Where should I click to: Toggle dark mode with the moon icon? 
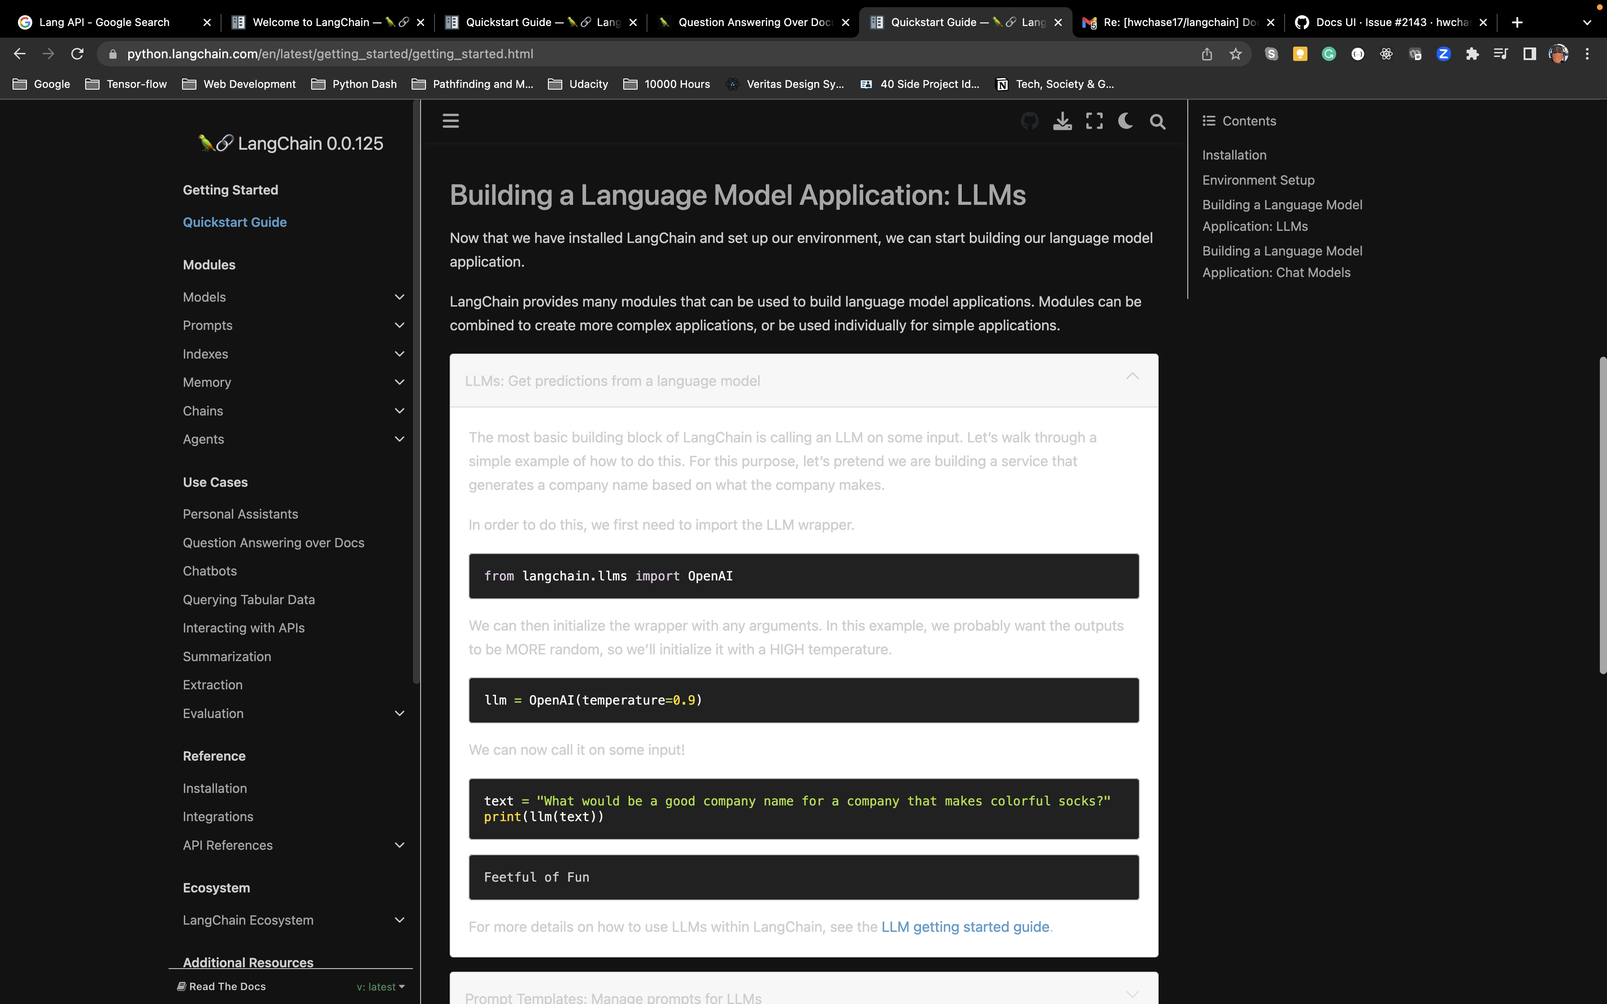coord(1125,121)
